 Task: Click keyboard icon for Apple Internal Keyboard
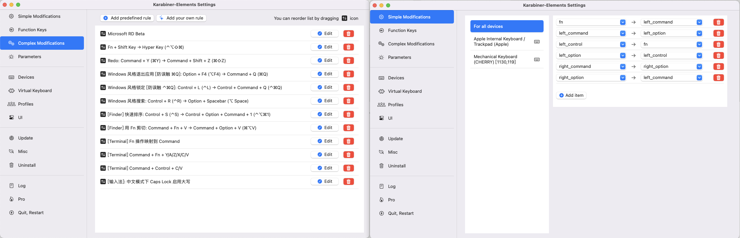537,42
